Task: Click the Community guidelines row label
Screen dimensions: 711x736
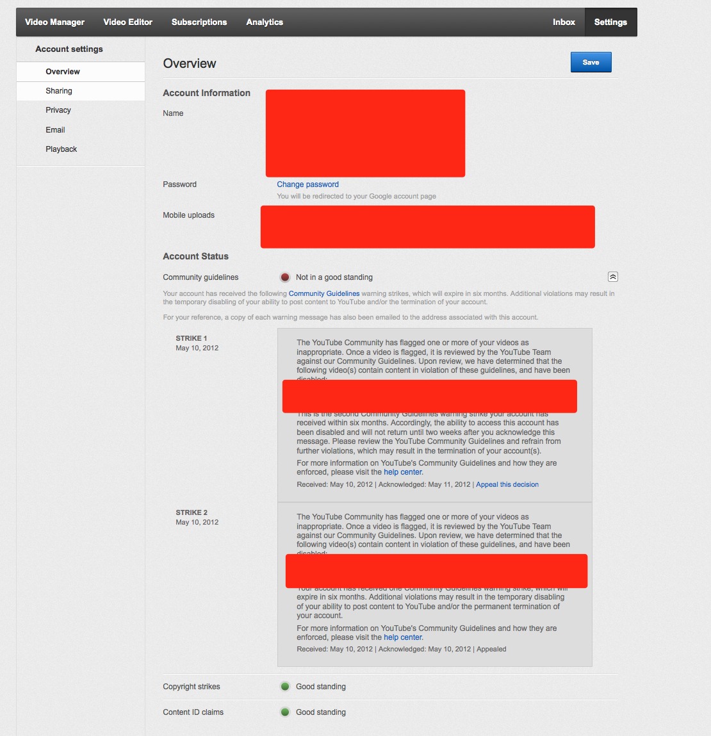Action: coord(201,277)
